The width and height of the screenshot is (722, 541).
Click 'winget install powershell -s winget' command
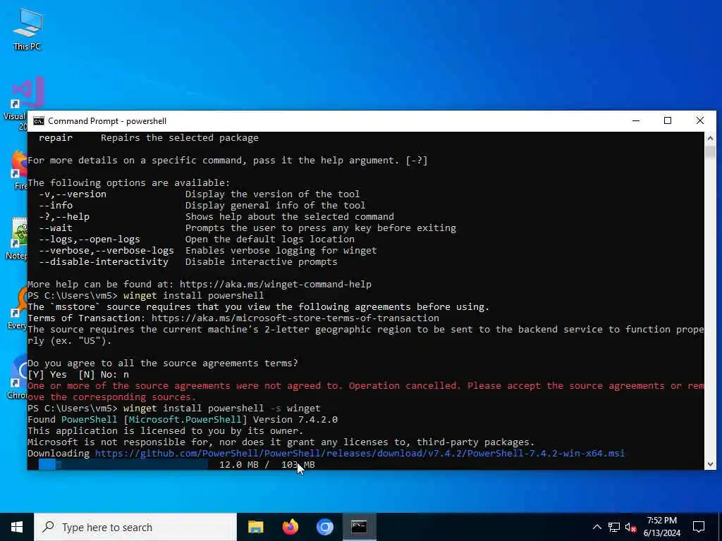(x=221, y=408)
